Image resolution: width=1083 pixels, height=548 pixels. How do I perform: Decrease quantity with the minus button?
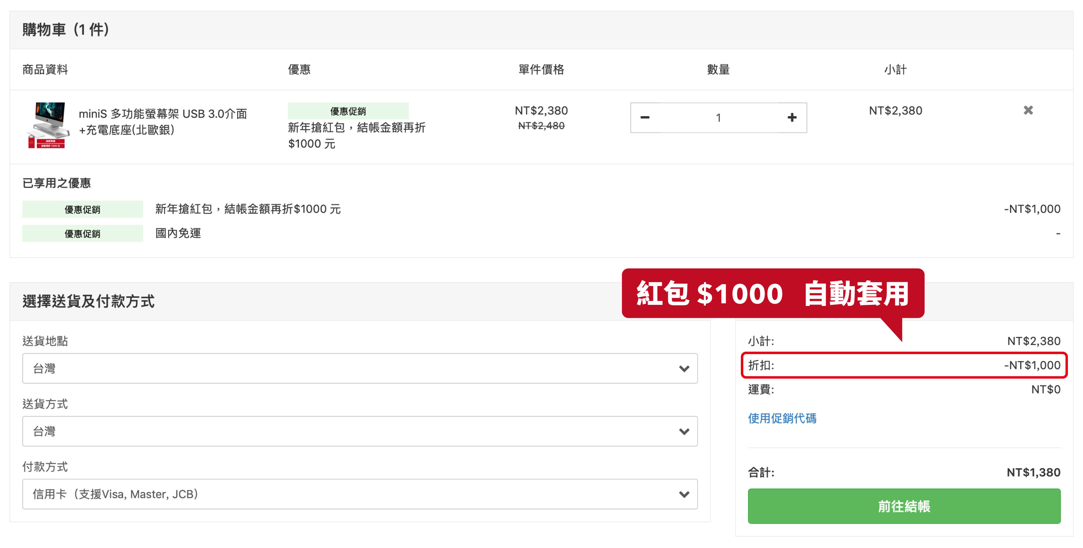pyautogui.click(x=644, y=118)
